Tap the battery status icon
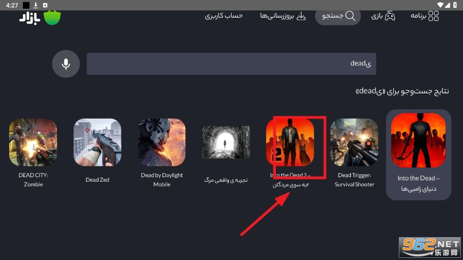The width and height of the screenshot is (463, 260). [x=455, y=5]
